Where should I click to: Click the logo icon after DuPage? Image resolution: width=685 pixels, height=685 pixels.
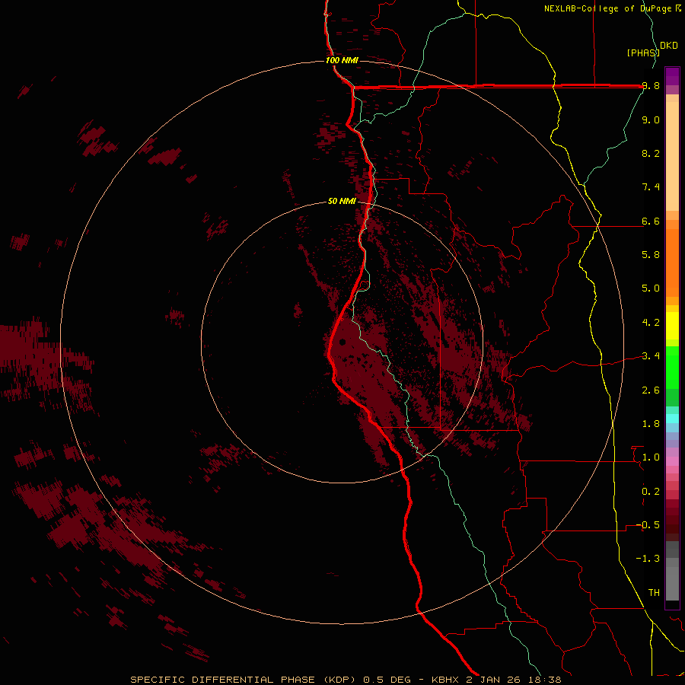point(678,8)
